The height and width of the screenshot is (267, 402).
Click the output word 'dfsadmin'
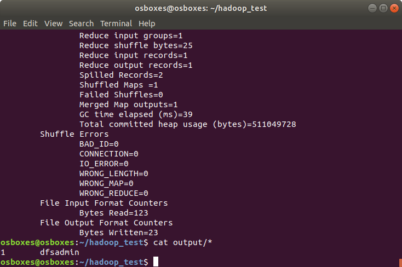60,252
